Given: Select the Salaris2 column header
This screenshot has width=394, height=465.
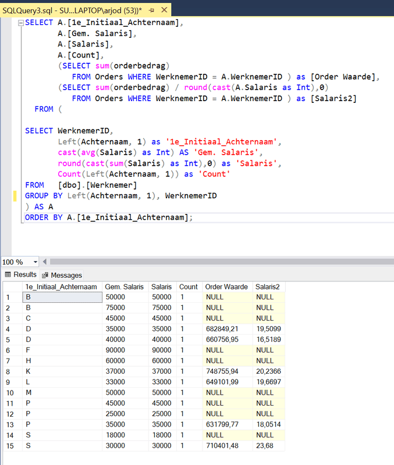Looking at the screenshot, I should point(269,287).
